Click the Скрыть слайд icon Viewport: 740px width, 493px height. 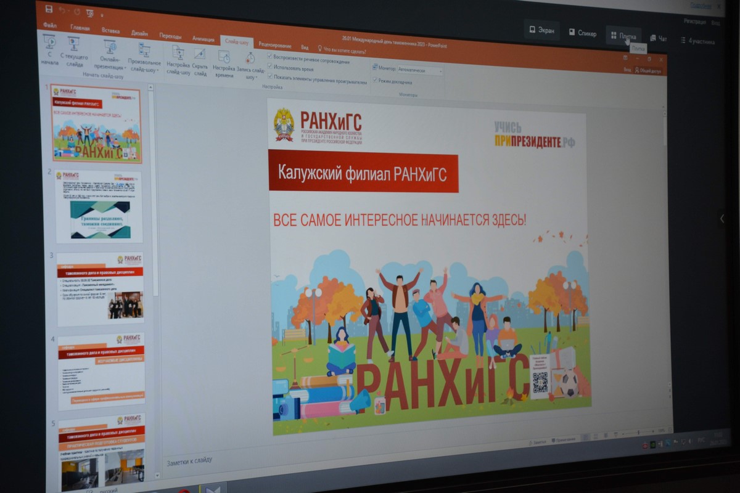click(x=200, y=54)
